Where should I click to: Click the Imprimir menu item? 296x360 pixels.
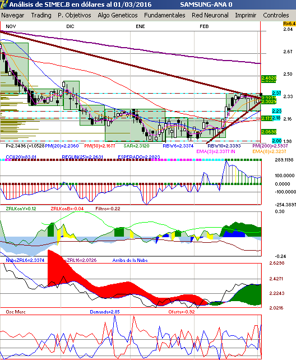point(246,15)
